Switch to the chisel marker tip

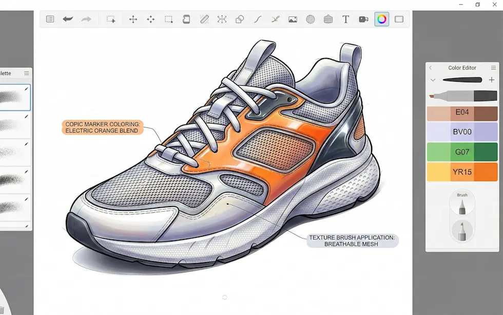[461, 230]
